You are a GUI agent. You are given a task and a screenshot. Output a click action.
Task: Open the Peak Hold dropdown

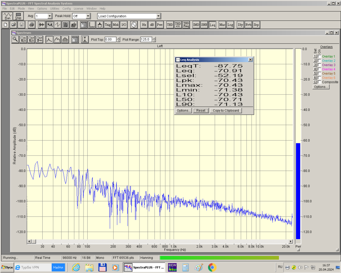tap(88, 16)
